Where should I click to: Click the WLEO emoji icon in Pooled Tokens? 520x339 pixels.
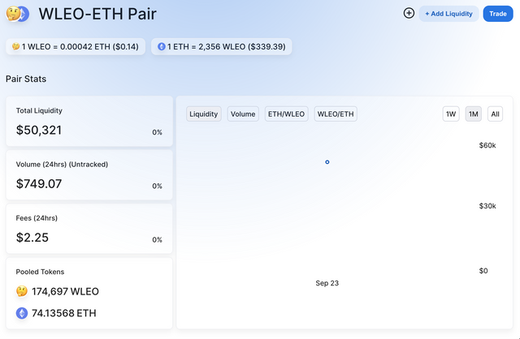22,291
